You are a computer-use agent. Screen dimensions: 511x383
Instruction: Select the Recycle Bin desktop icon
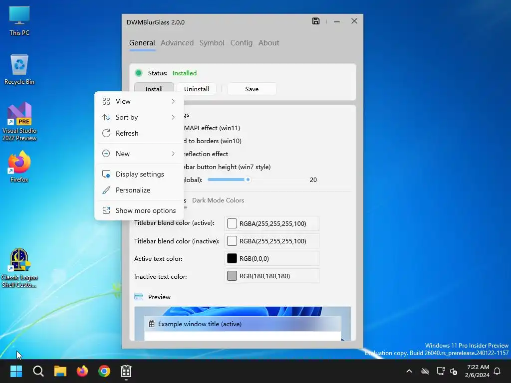coord(19,69)
